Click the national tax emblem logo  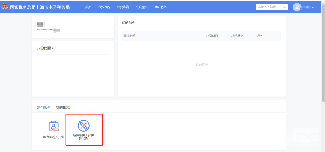[x=5, y=7]
